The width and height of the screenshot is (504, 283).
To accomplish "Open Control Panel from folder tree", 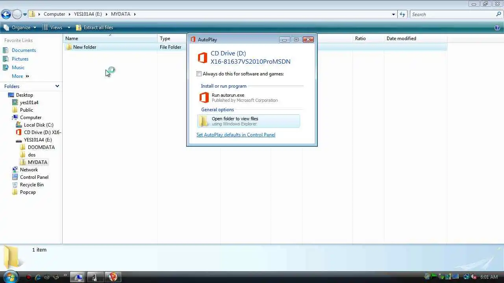I will tap(34, 177).
